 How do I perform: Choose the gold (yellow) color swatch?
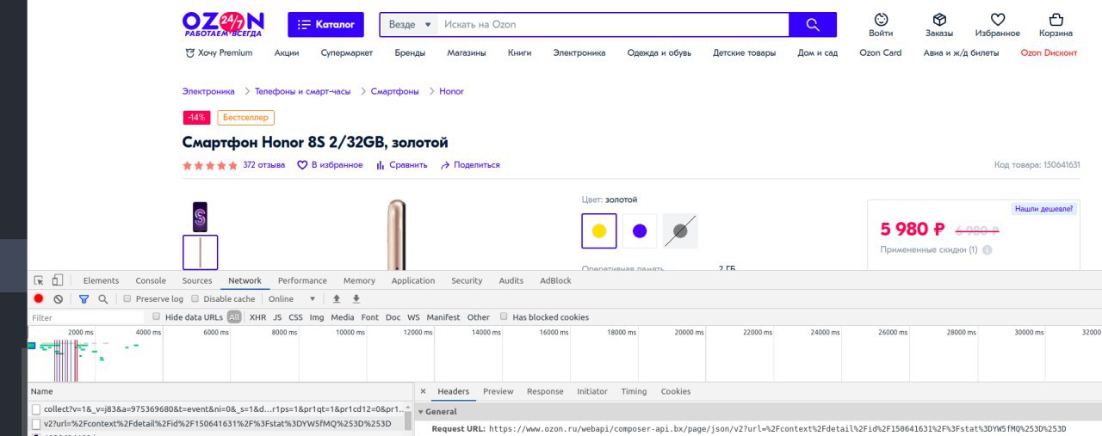point(599,230)
